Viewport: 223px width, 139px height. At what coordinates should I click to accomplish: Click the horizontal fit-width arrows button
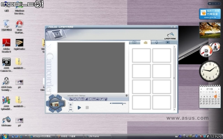(x=71, y=110)
